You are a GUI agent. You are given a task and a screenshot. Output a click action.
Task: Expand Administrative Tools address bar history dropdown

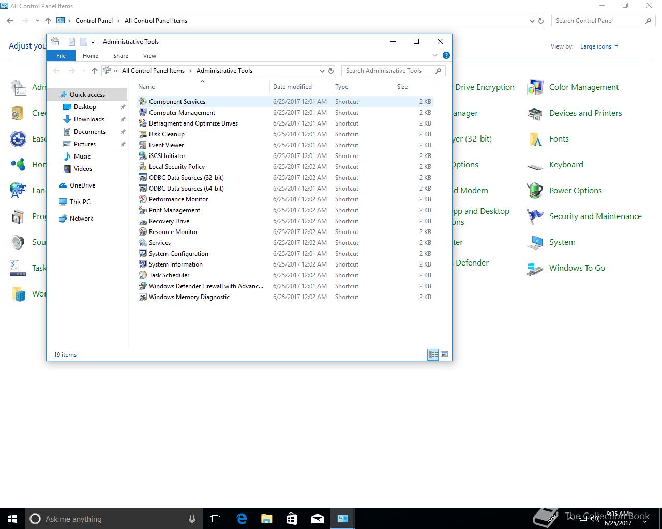point(322,71)
